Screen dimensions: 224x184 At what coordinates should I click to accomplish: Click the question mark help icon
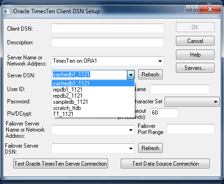click(192, 9)
